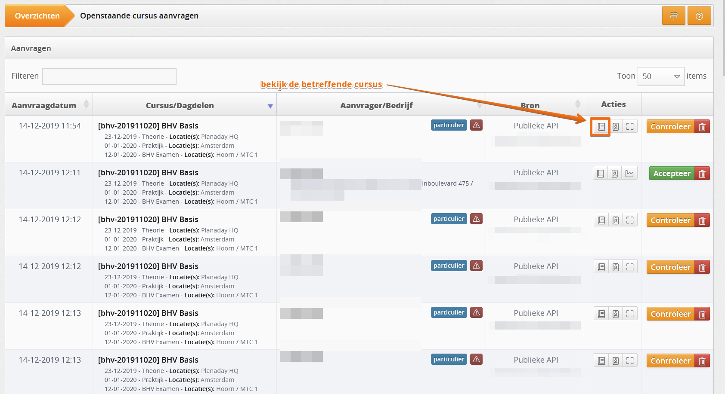
Task: Open course book icon in the second 12:12 row
Action: (601, 267)
